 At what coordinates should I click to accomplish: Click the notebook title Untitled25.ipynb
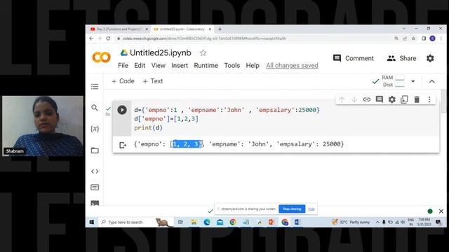pos(161,53)
